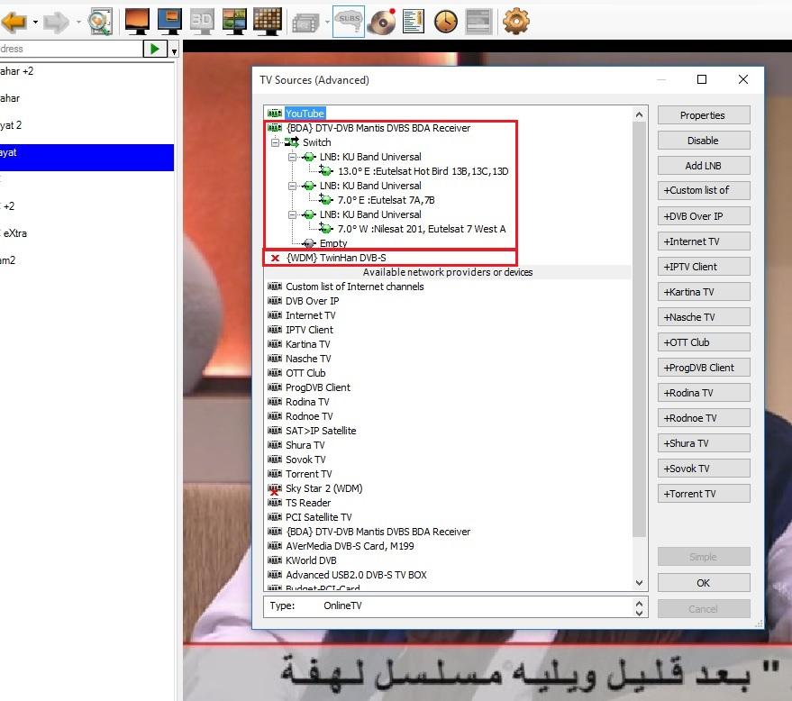Click the sources list scrollbar down arrow

[640, 583]
